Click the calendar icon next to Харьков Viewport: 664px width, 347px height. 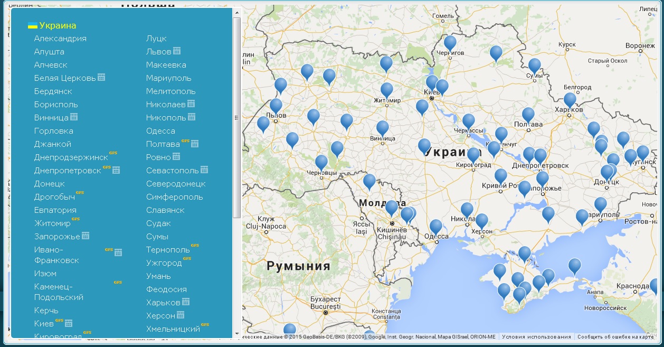pos(186,302)
